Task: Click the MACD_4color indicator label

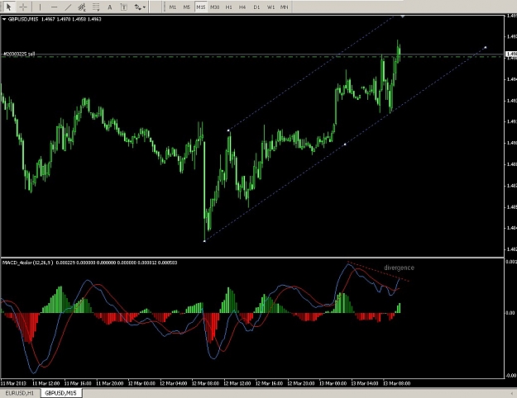Action: point(27,263)
